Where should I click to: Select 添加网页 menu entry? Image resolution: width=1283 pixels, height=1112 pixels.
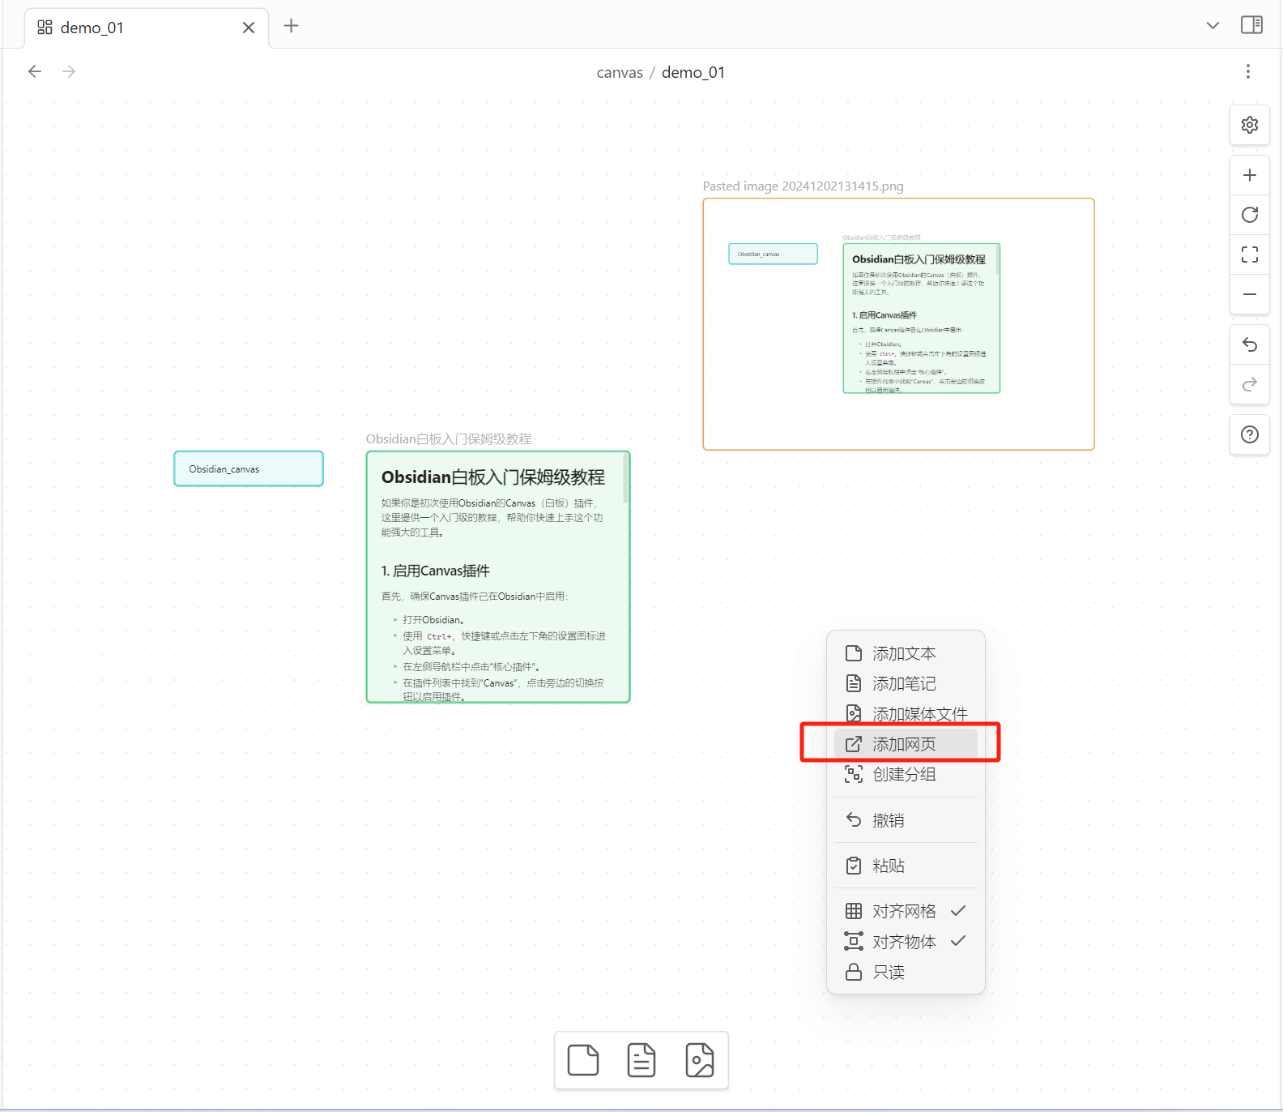906,744
